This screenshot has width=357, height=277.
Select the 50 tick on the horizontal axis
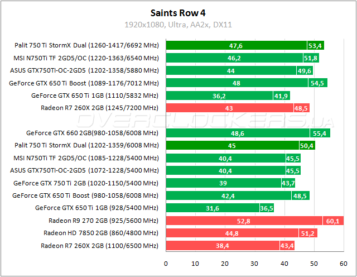coord(314,264)
